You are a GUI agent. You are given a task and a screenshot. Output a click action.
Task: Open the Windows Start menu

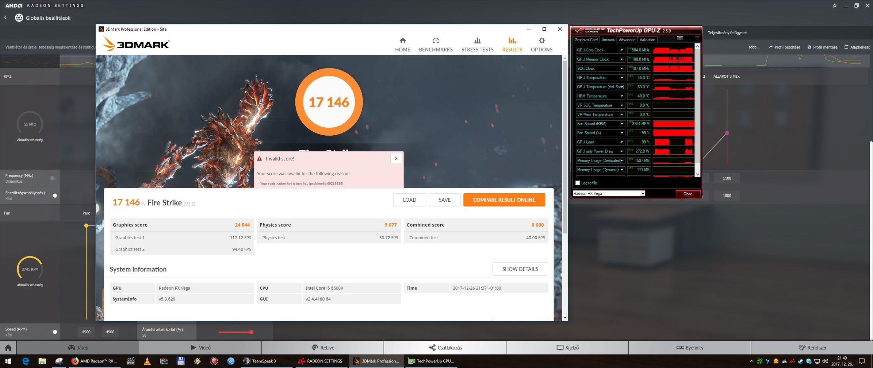point(8,361)
